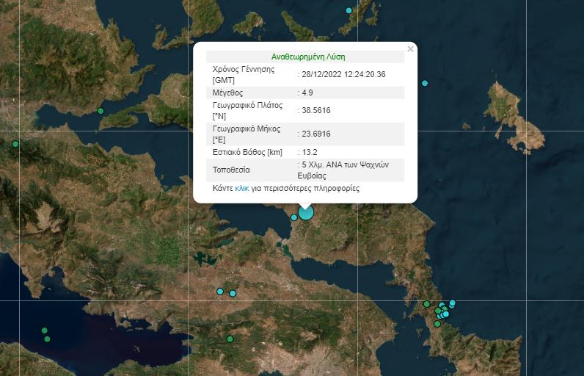
Task: Click cyan marker at top edge of map
Action: pyautogui.click(x=348, y=10)
